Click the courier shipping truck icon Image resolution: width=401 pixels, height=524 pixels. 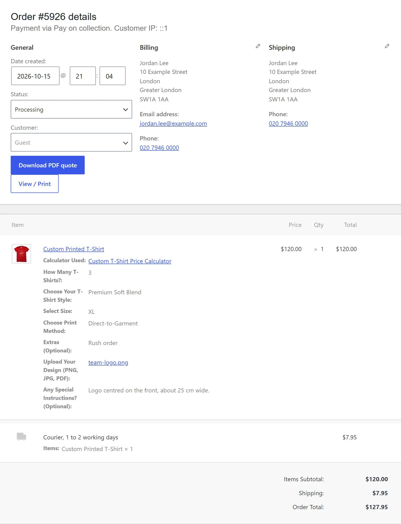click(21, 437)
